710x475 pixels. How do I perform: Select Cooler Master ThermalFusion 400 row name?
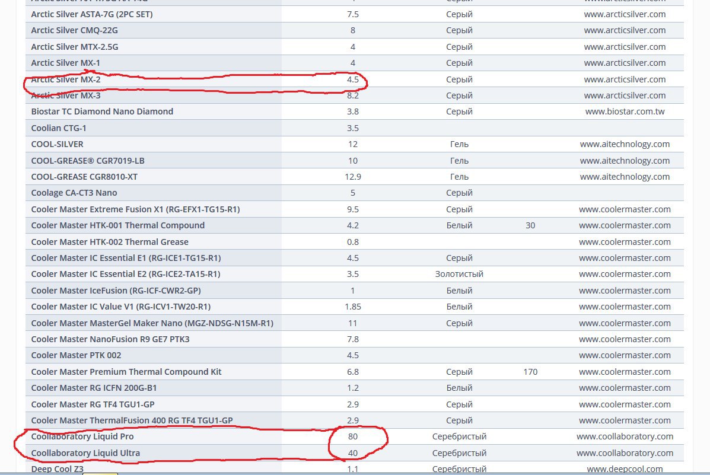[132, 420]
